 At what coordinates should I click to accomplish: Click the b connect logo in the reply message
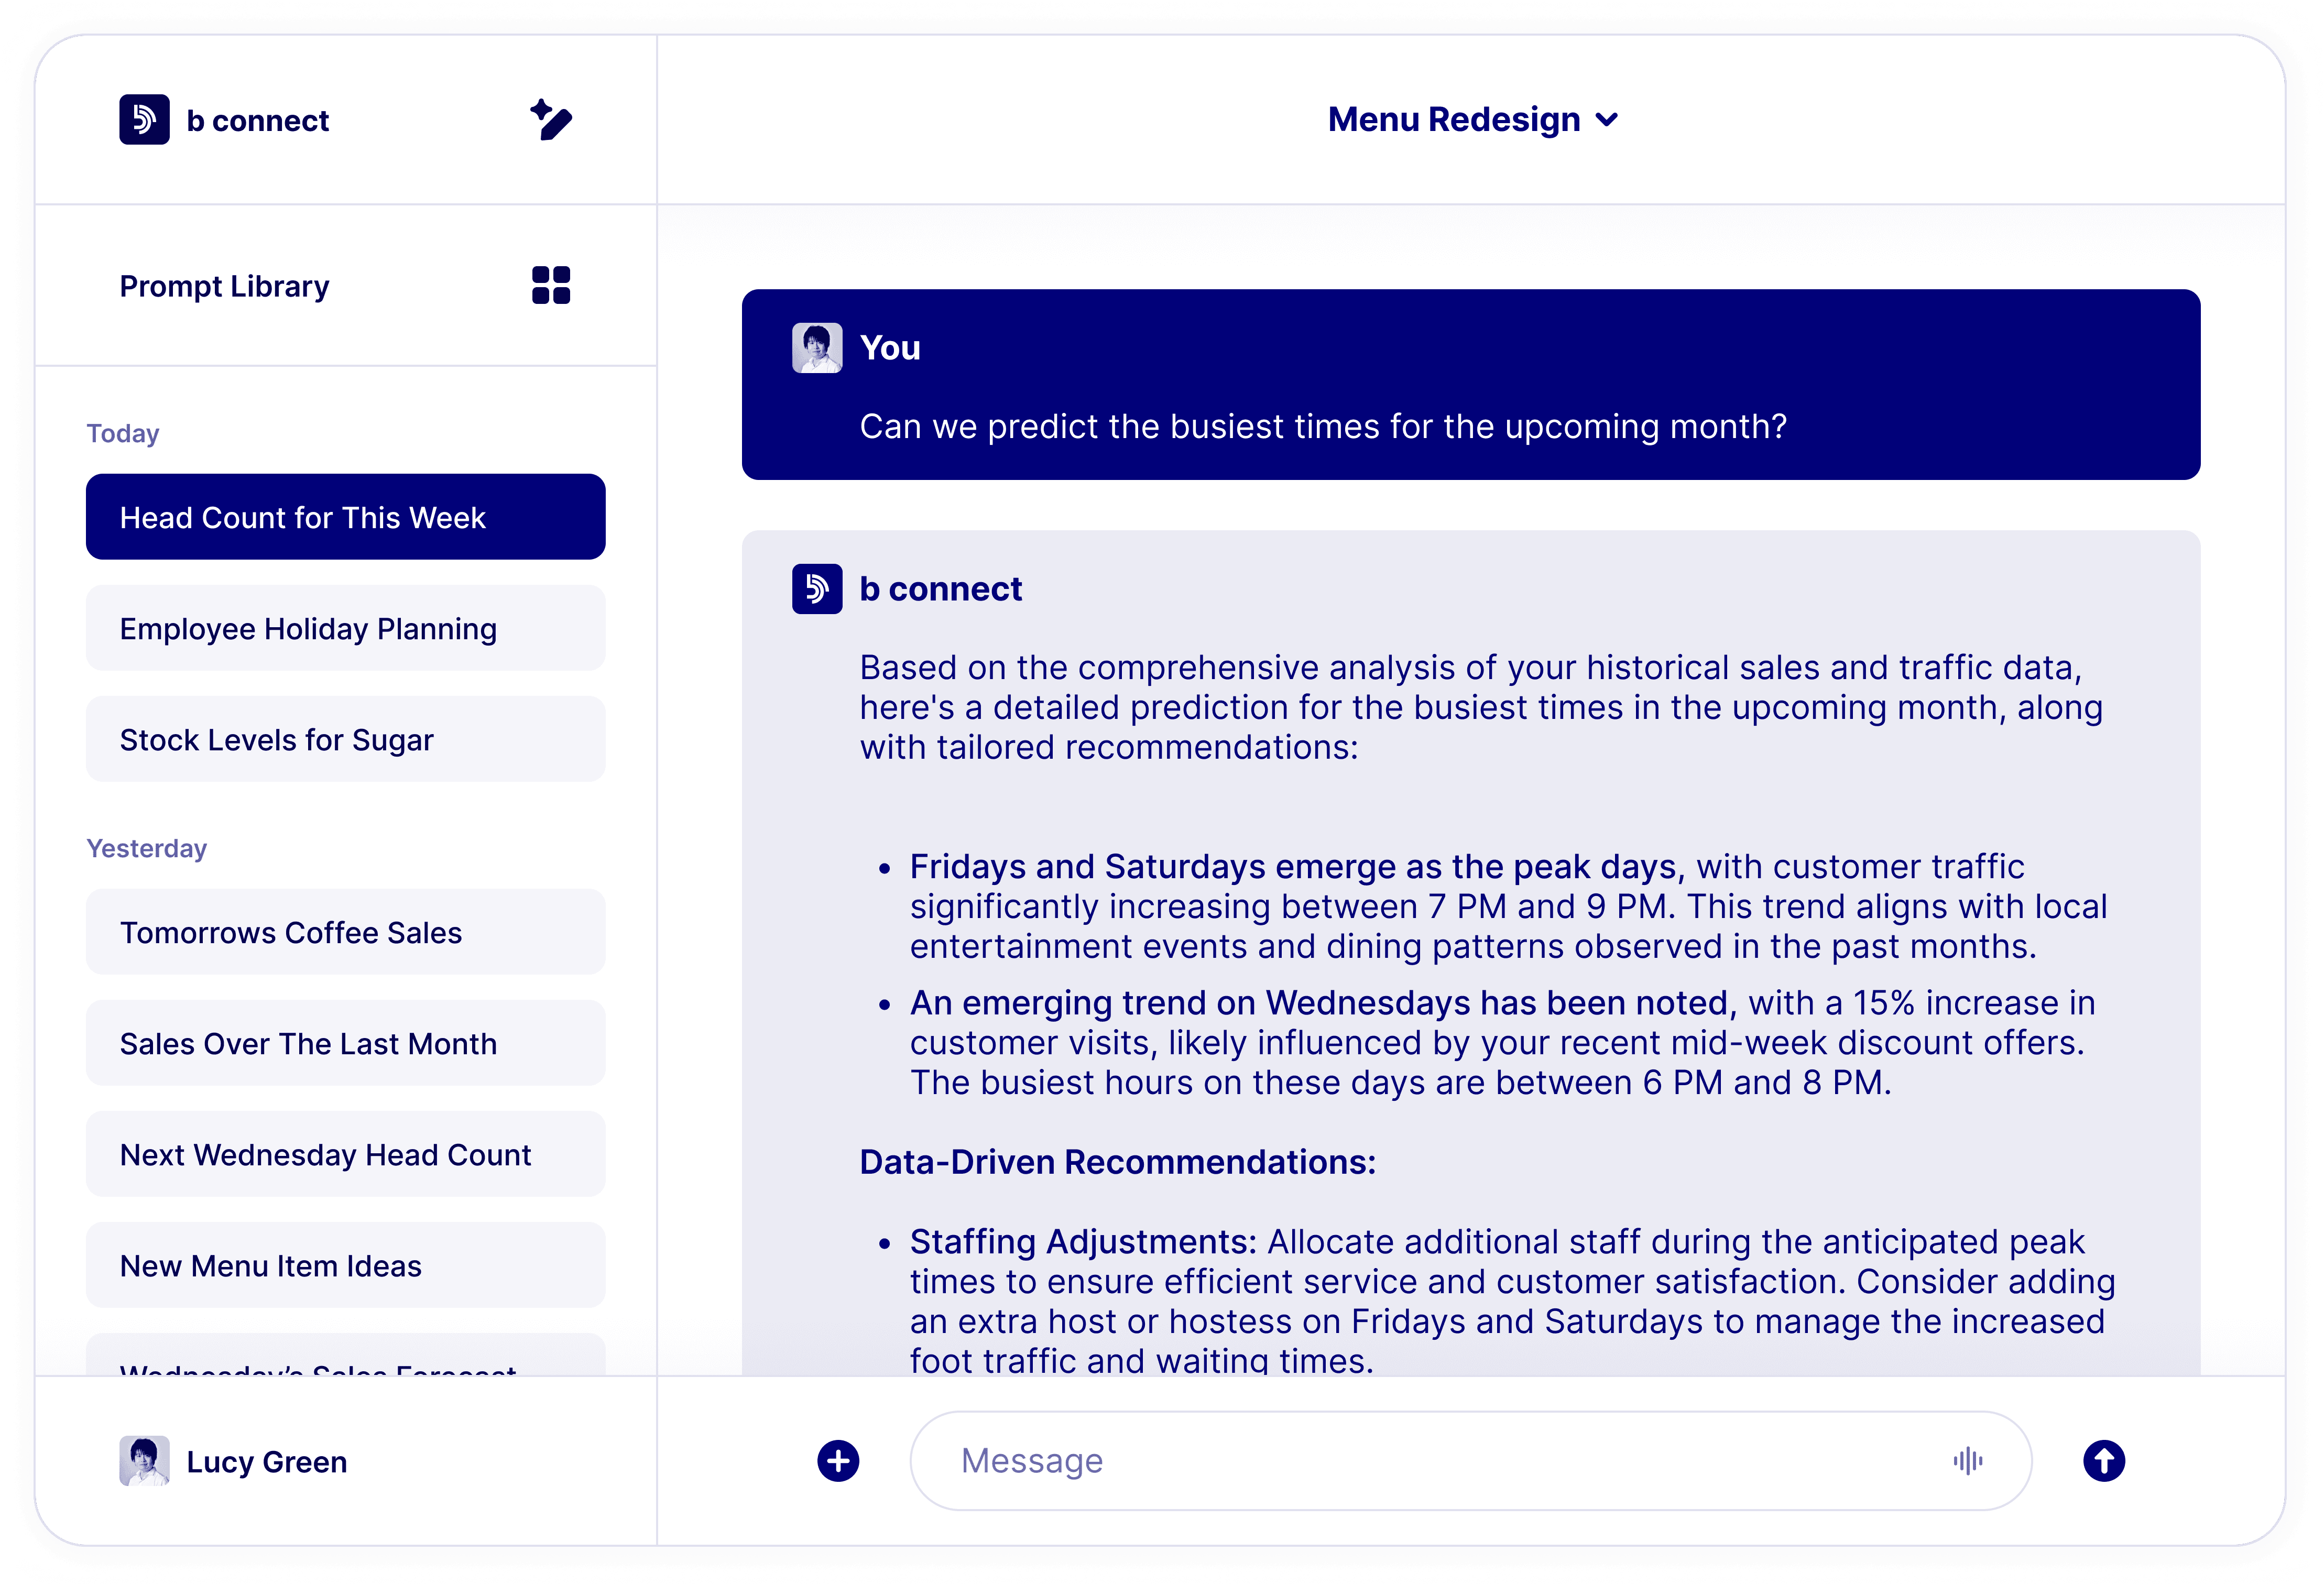point(817,589)
